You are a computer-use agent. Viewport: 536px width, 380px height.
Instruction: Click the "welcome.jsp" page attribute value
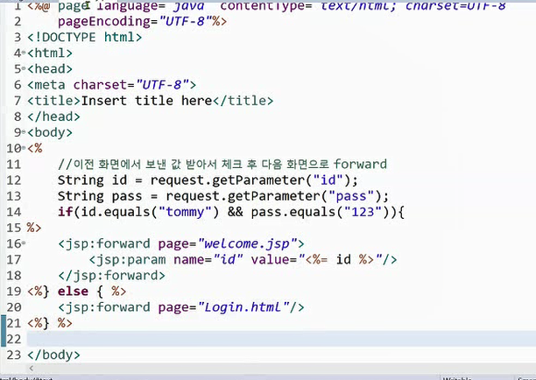(248, 243)
